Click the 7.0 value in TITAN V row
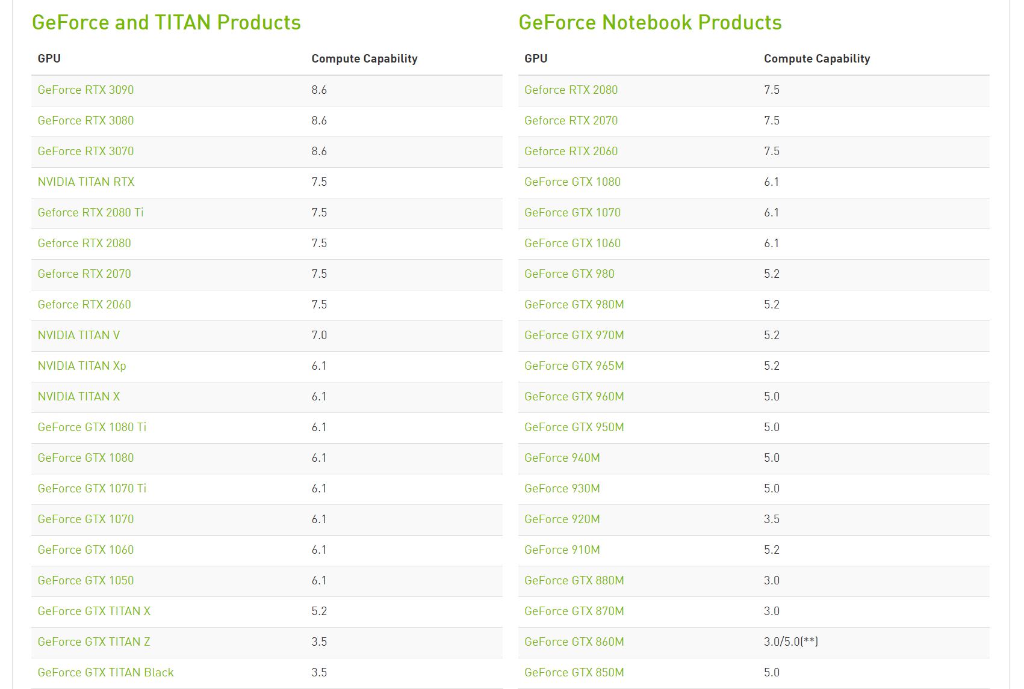The width and height of the screenshot is (1024, 689). tap(319, 335)
